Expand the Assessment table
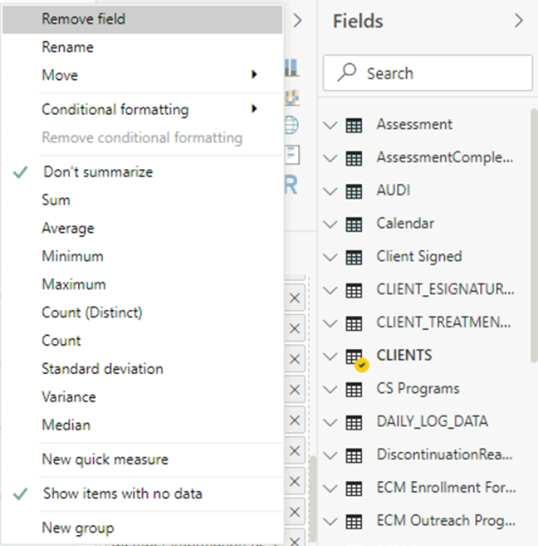Viewport: 538px width, 546px height. [330, 125]
